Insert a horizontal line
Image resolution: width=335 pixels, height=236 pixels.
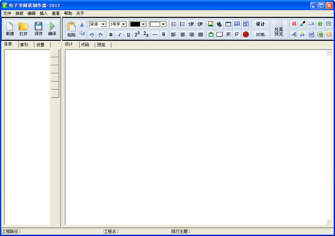coord(155,35)
